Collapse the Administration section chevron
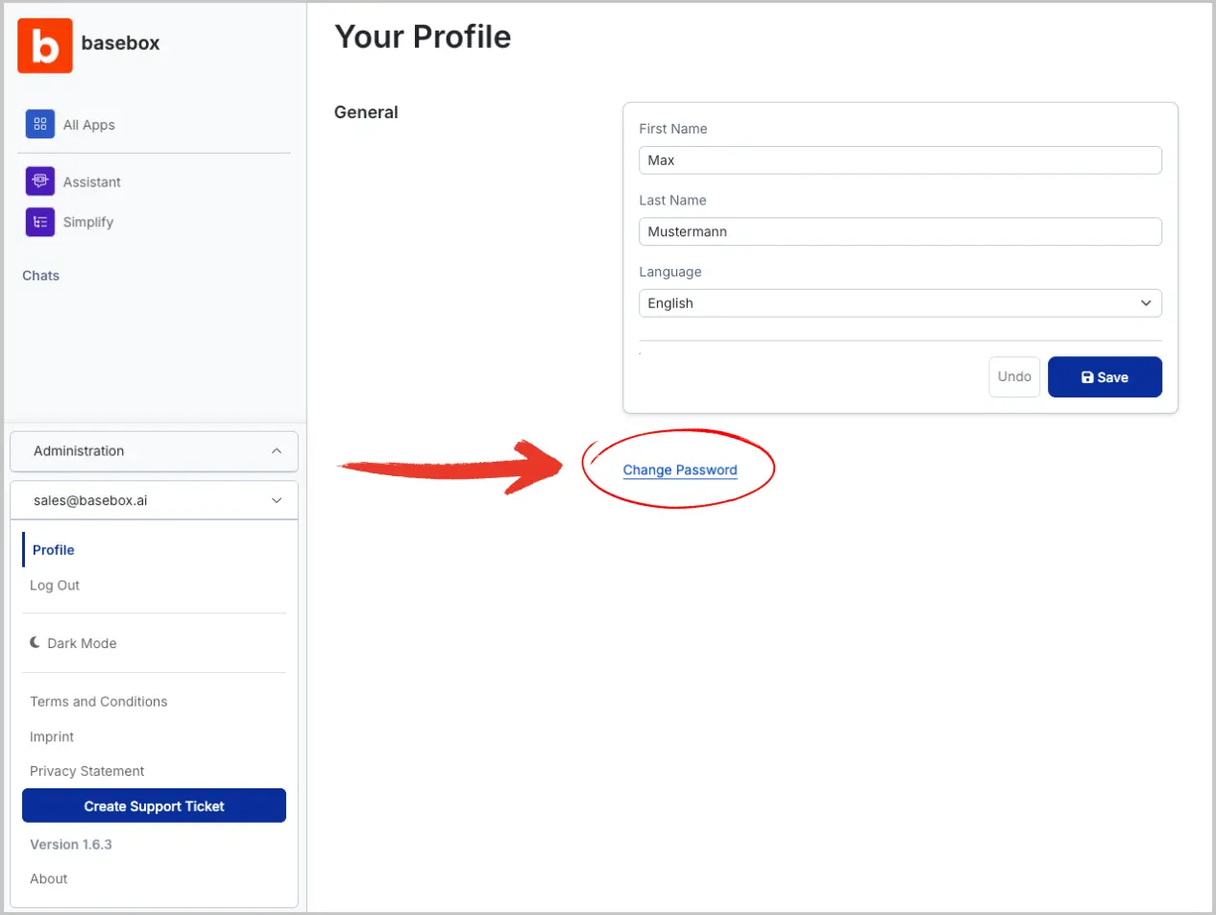Screen dimensions: 1216x915 [x=277, y=451]
